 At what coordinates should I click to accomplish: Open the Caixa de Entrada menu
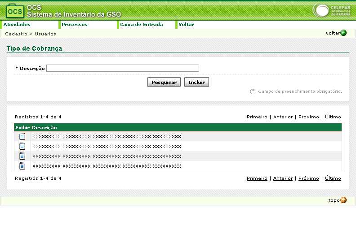tap(141, 25)
